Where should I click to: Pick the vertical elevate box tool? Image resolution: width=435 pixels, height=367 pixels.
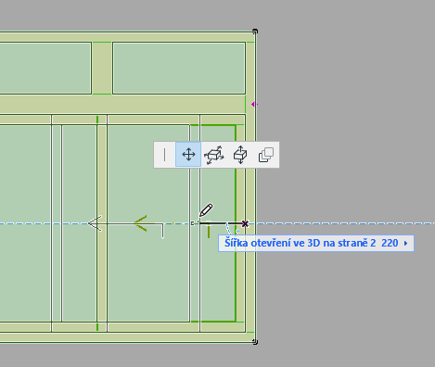coord(240,155)
